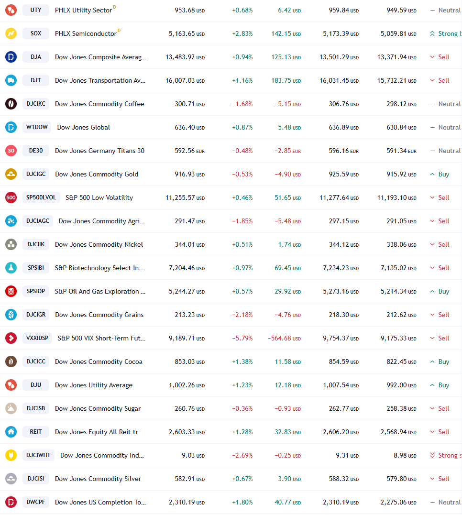
Task: Click the DWCPF ticker badge
Action: (36, 502)
